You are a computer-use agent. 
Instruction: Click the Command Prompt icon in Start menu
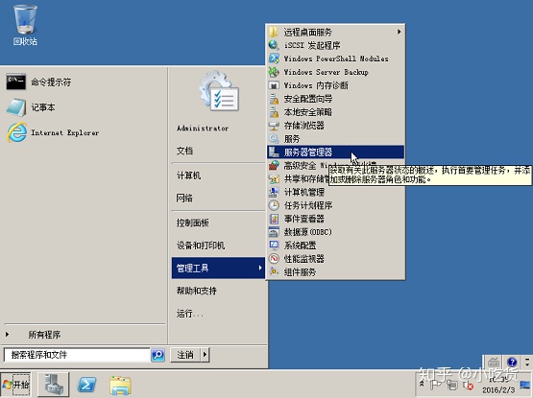15,82
